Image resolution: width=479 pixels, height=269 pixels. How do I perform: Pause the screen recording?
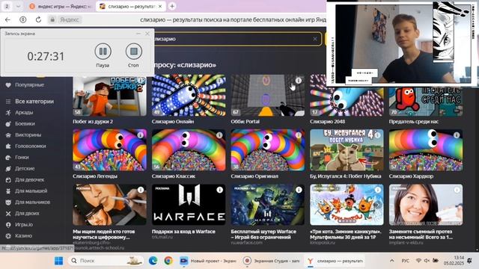[x=103, y=52]
